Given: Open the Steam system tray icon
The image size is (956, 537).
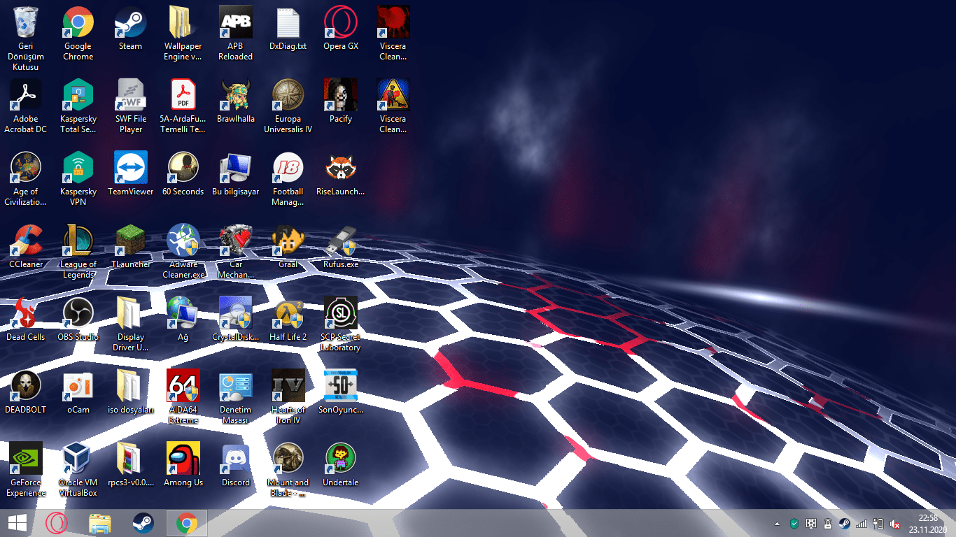Looking at the screenshot, I should [x=845, y=524].
